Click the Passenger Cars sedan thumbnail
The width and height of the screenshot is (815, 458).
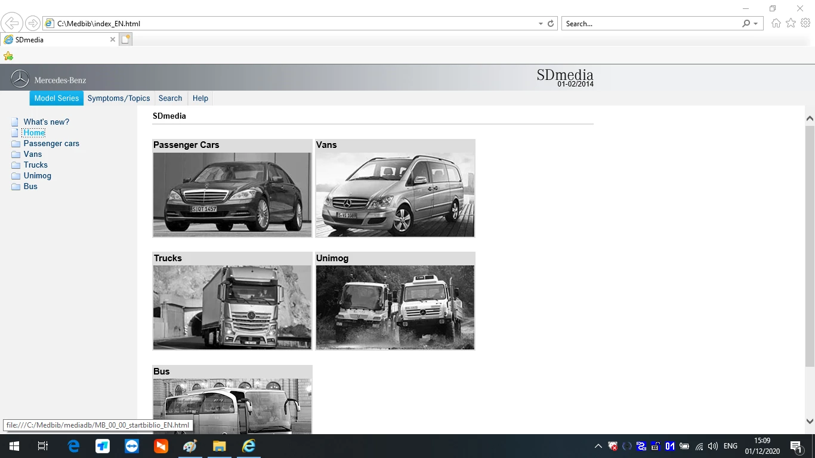[232, 194]
